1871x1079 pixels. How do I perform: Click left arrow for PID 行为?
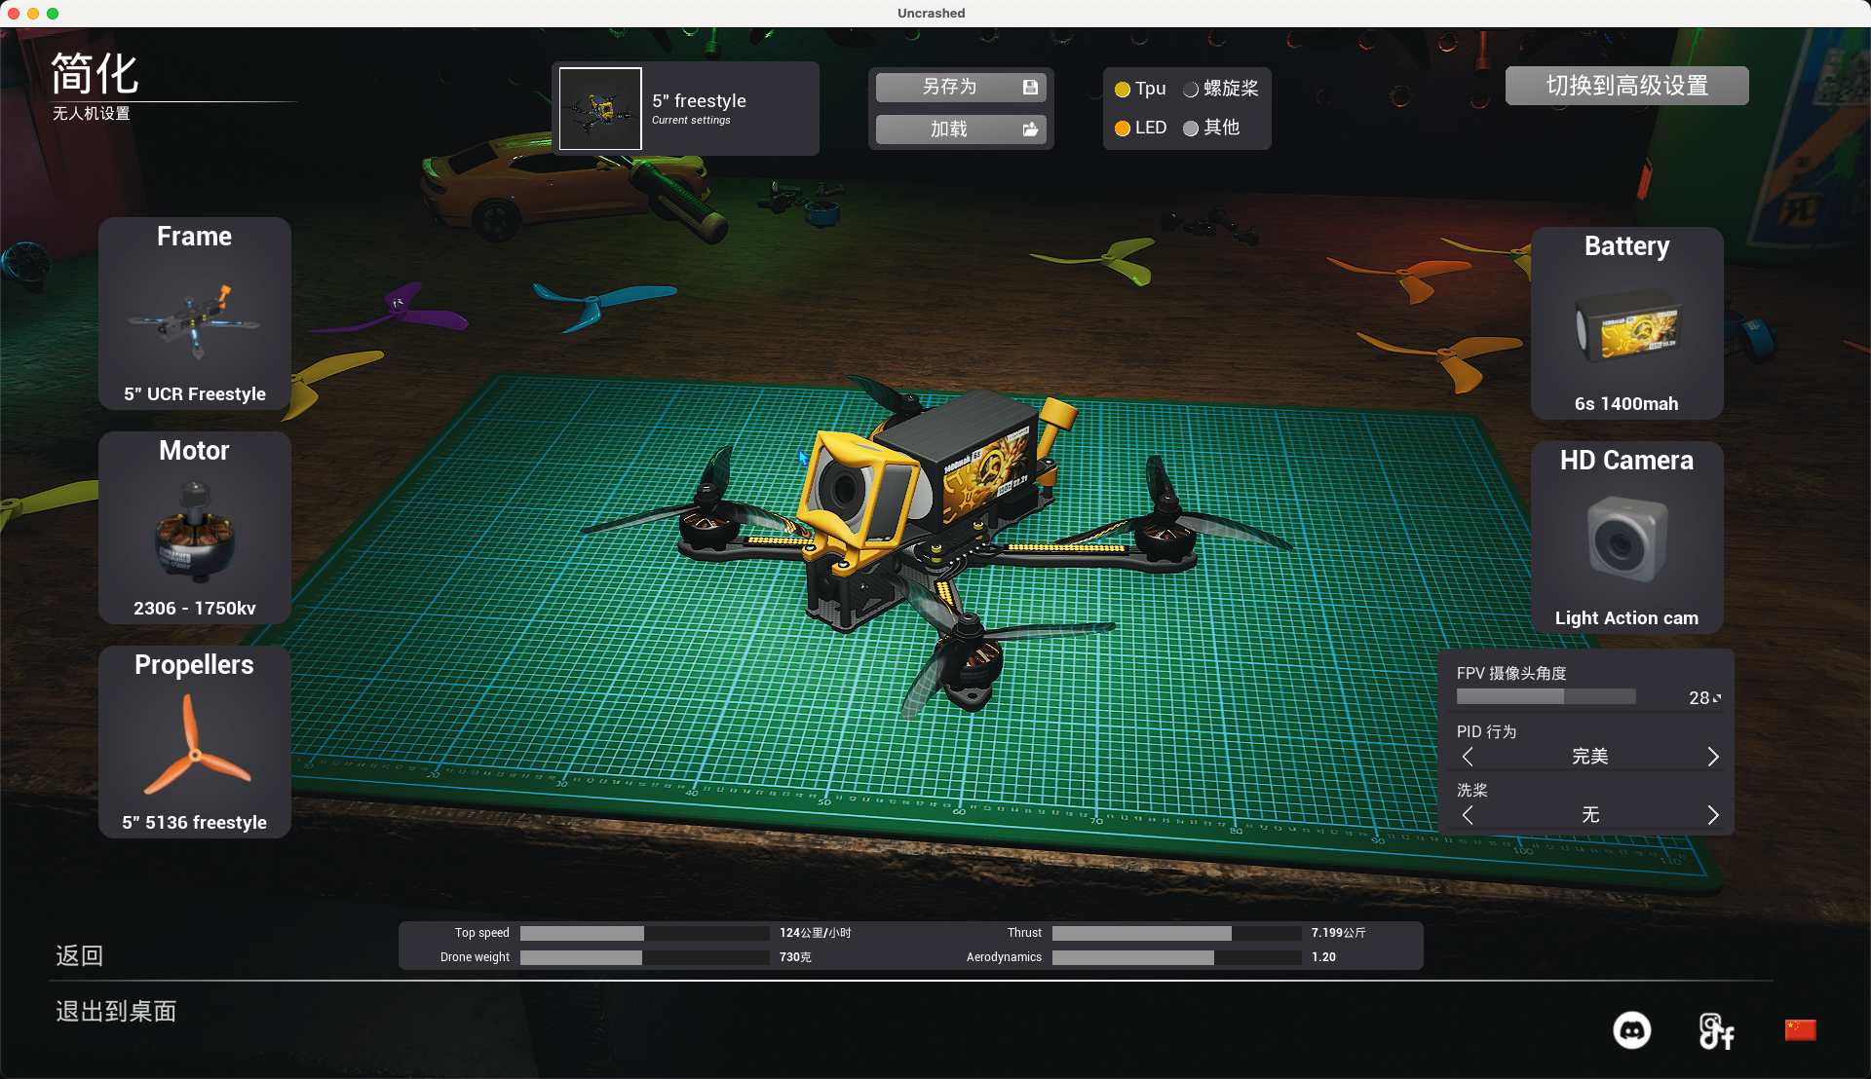[1468, 757]
